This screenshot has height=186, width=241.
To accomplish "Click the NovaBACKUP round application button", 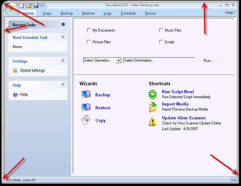I will point(11,9).
